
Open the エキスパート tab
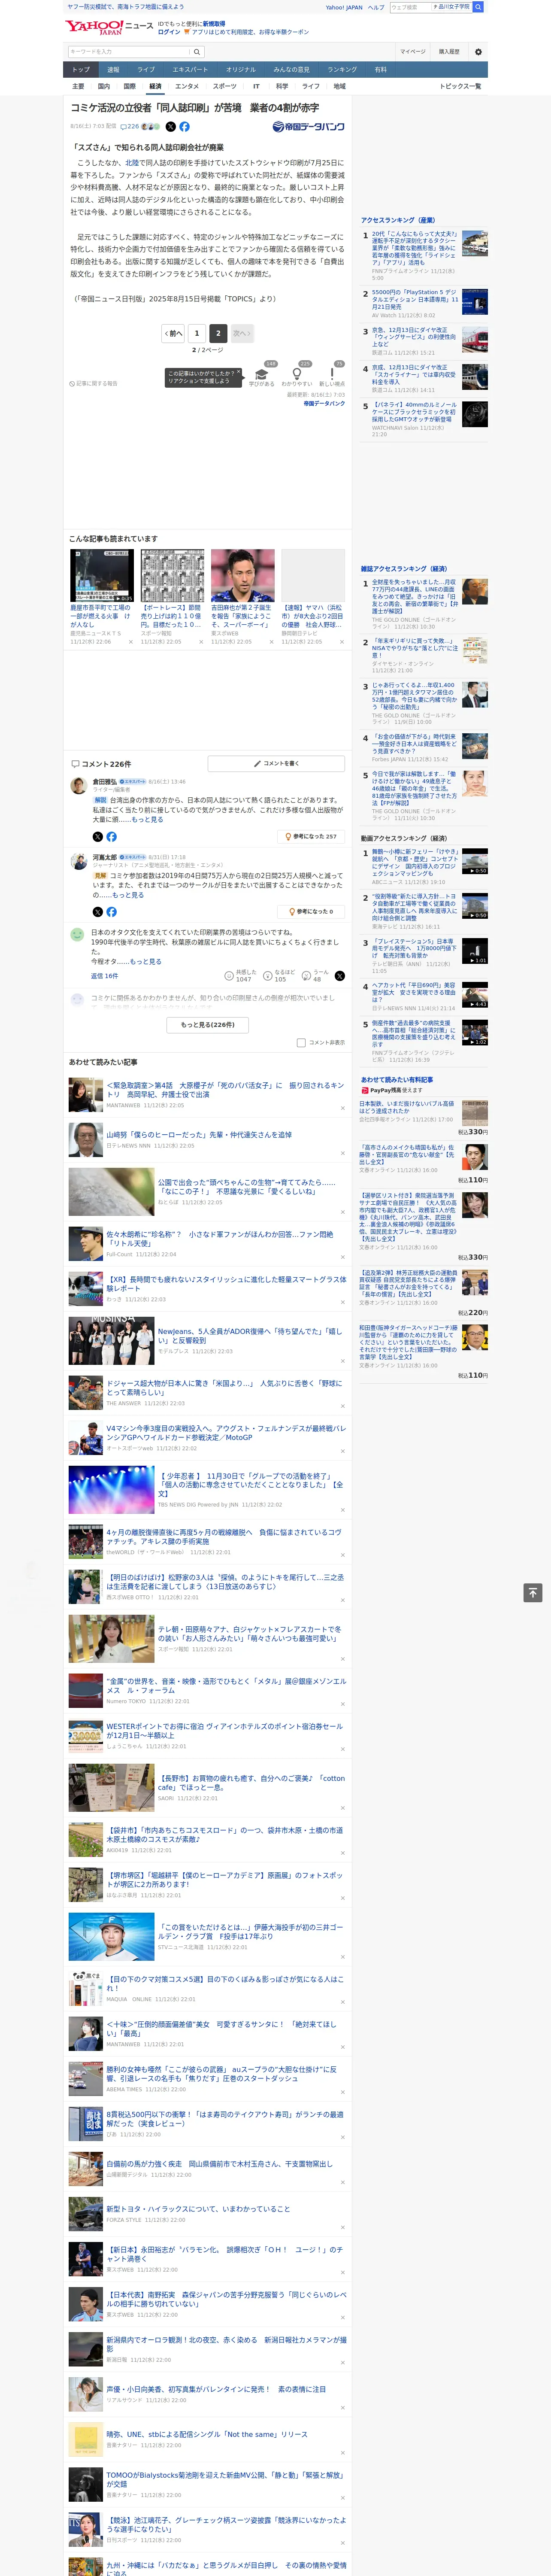190,70
